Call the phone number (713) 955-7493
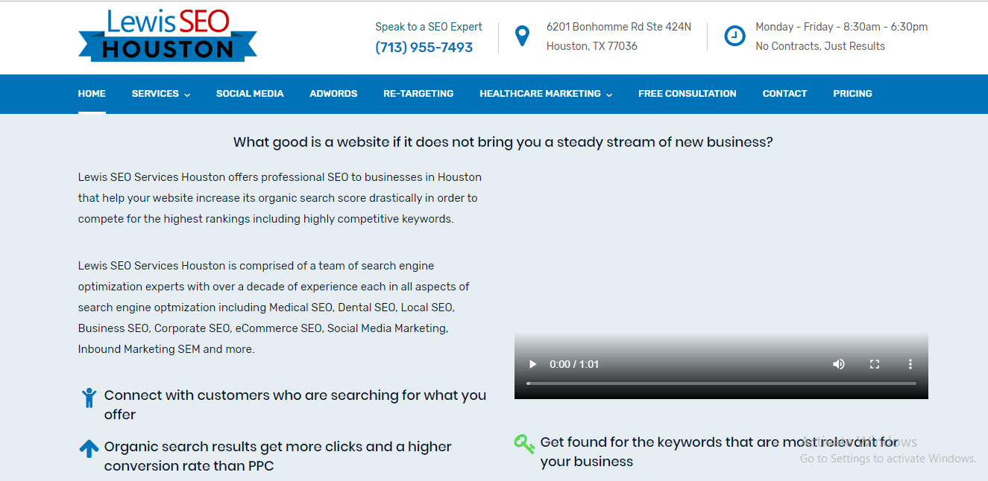The image size is (988, 481). [424, 48]
